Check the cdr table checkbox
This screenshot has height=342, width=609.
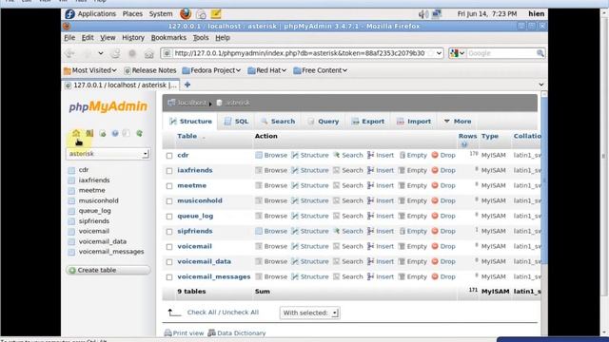[x=169, y=156]
